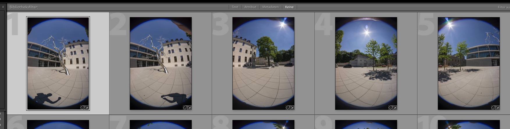Click keyword tag badge on photo 3
This screenshot has width=510, height=129.
288,107
